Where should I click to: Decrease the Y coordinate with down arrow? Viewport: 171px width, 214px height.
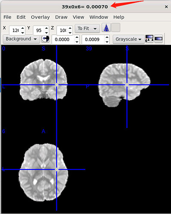pyautogui.click(x=46, y=33)
